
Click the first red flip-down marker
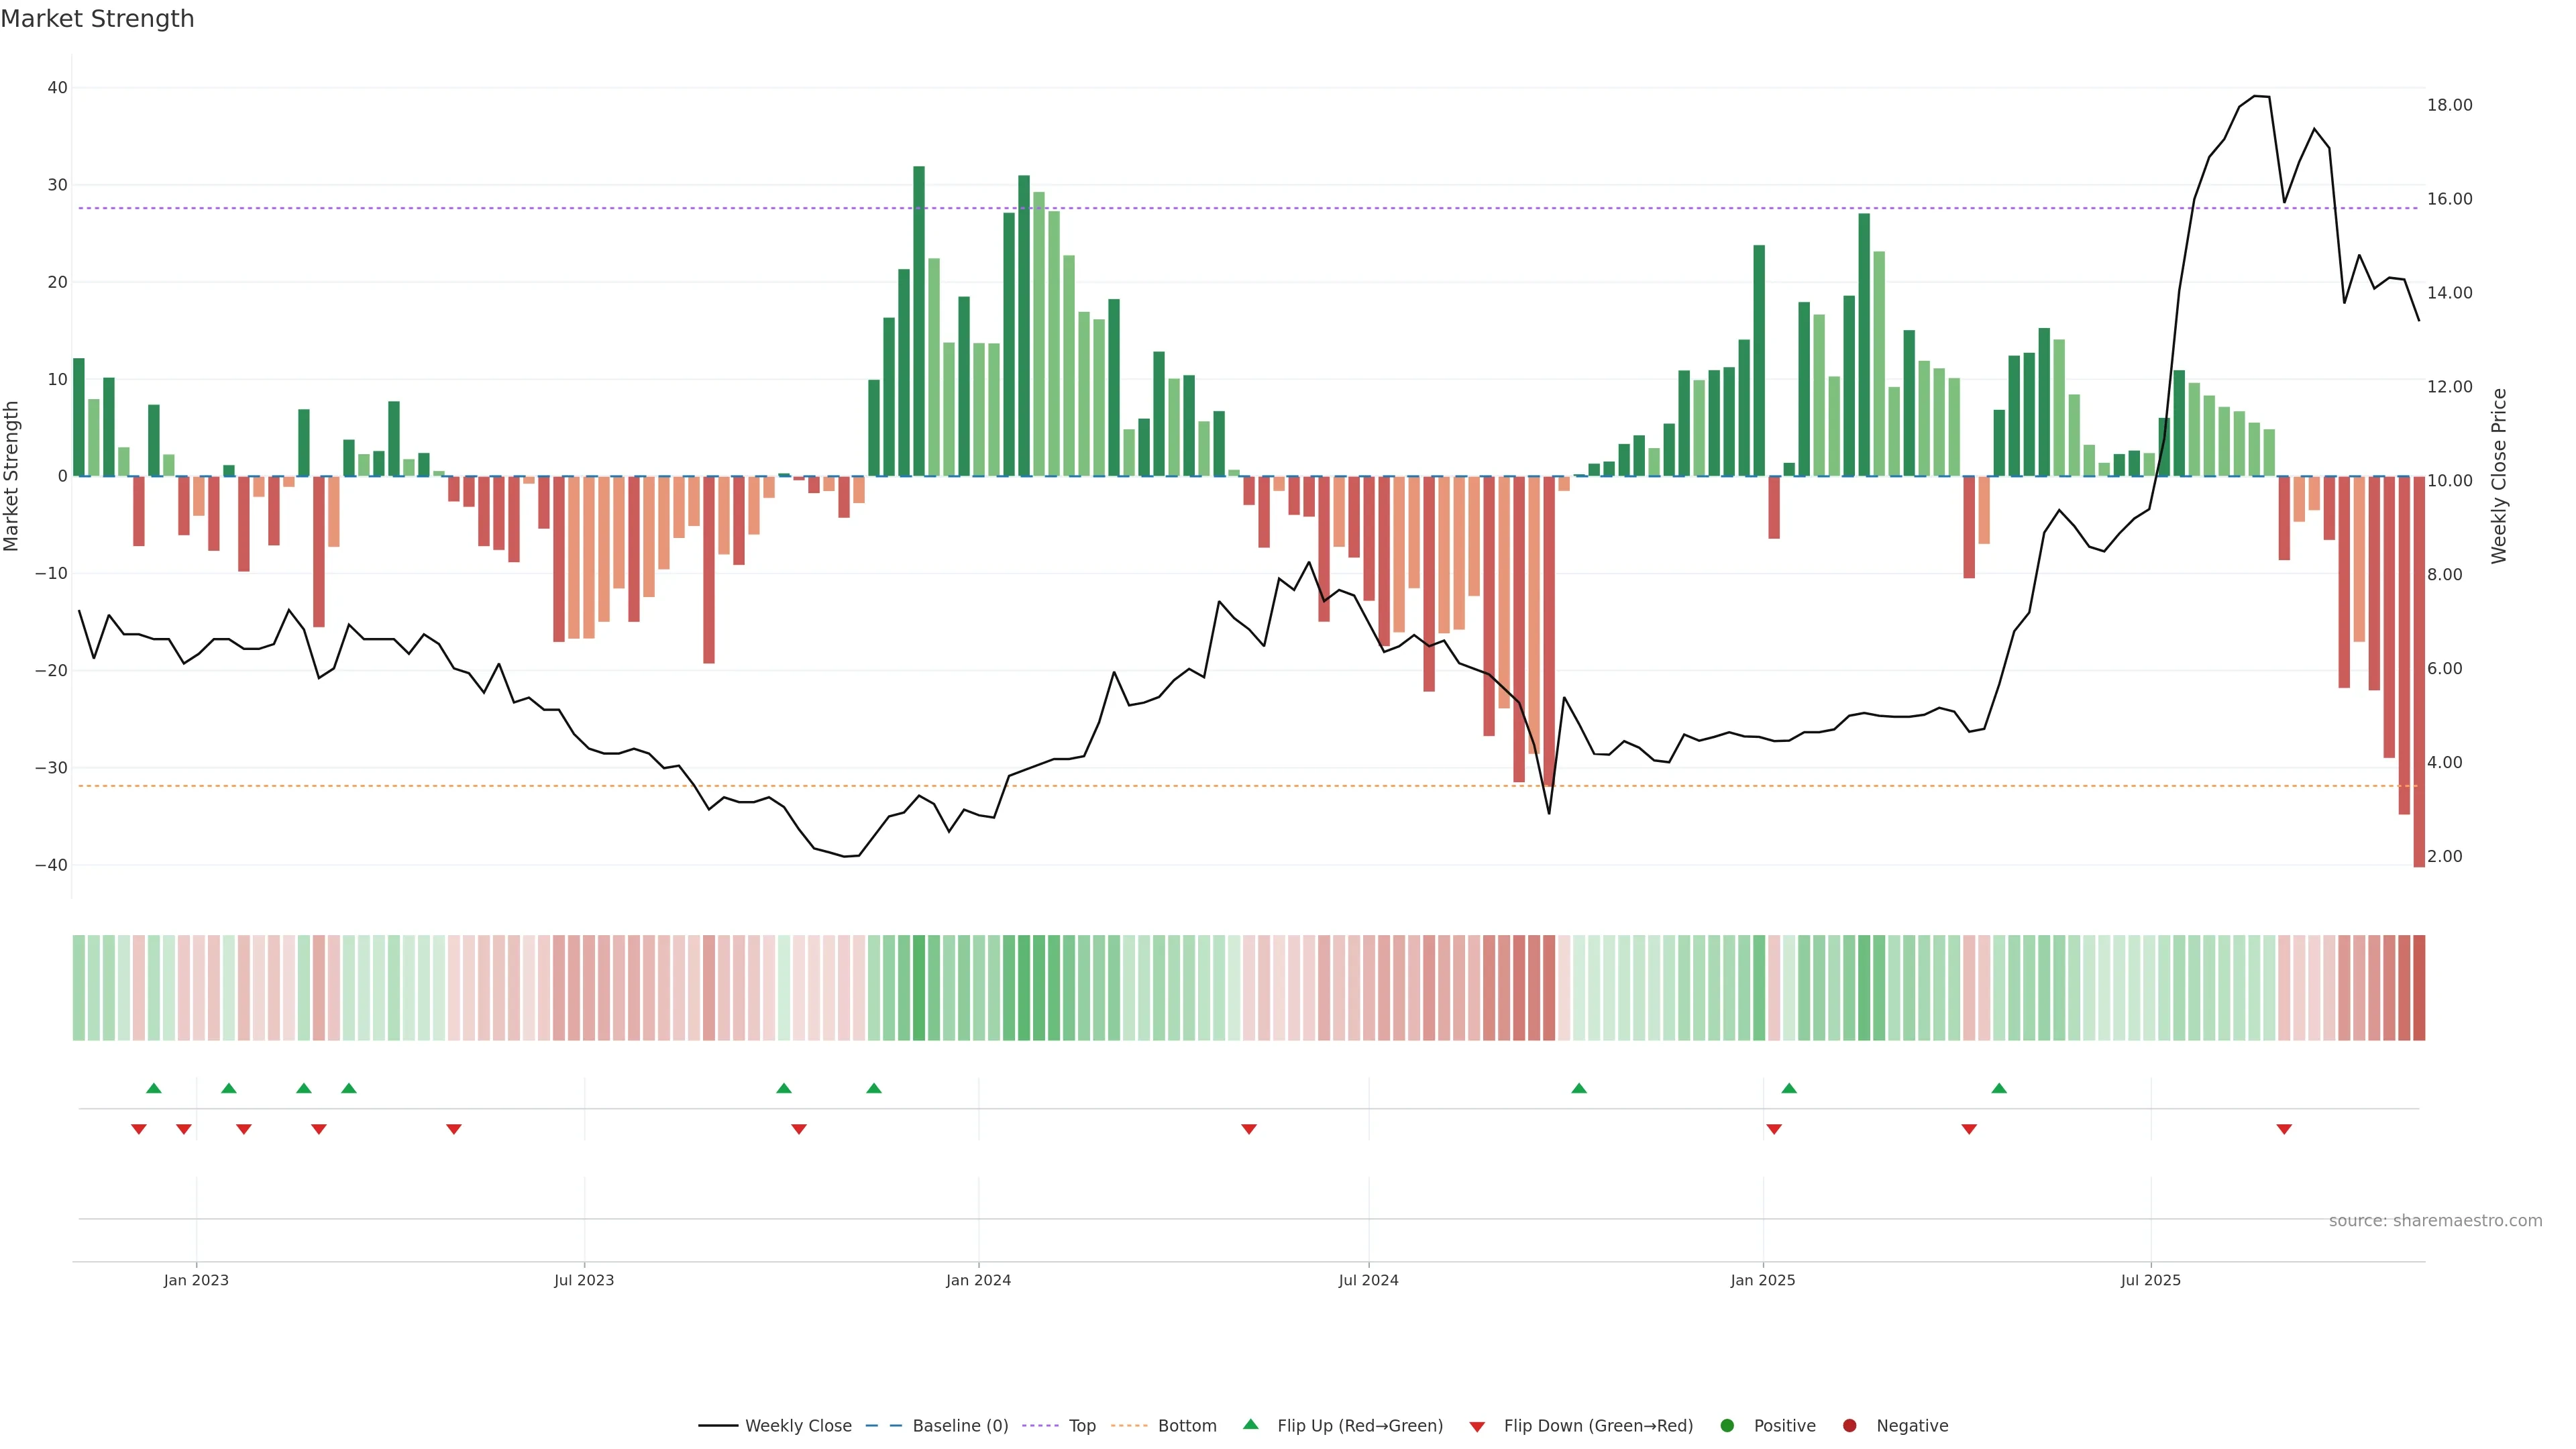coord(139,1129)
